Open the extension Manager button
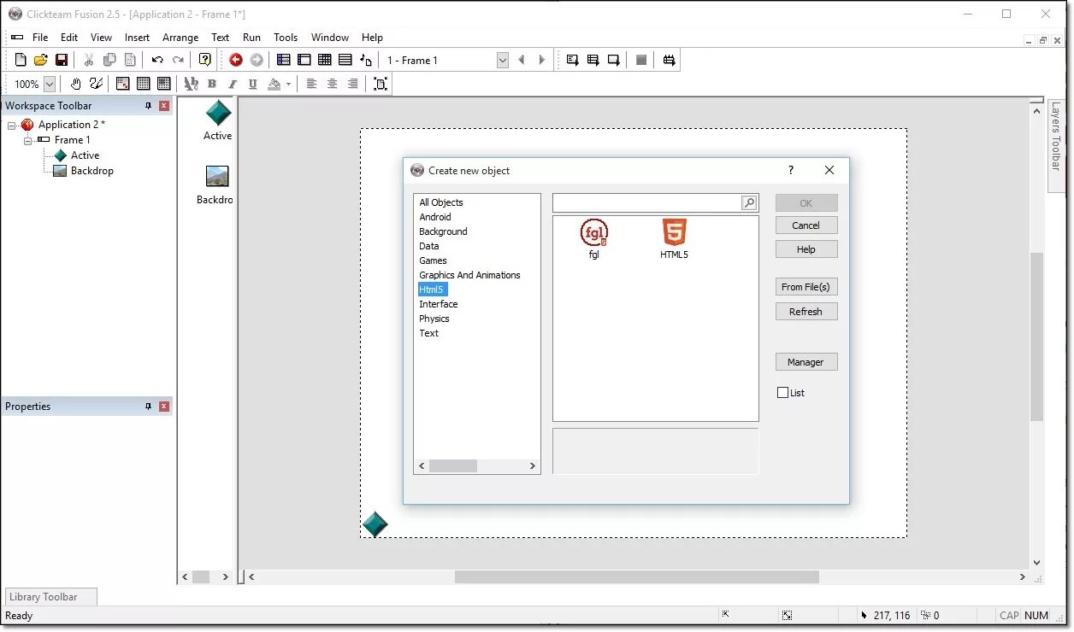The image size is (1074, 632). tap(806, 362)
